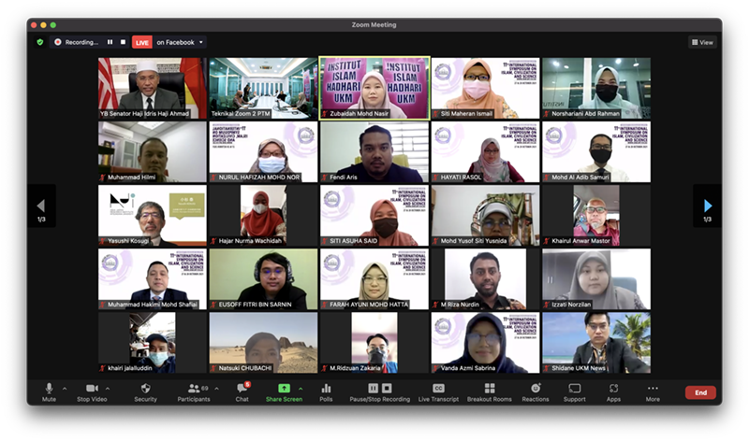Screen dimensions: 749x441
Task: Expand video options arrow next to Stop Video
Action: 108,388
